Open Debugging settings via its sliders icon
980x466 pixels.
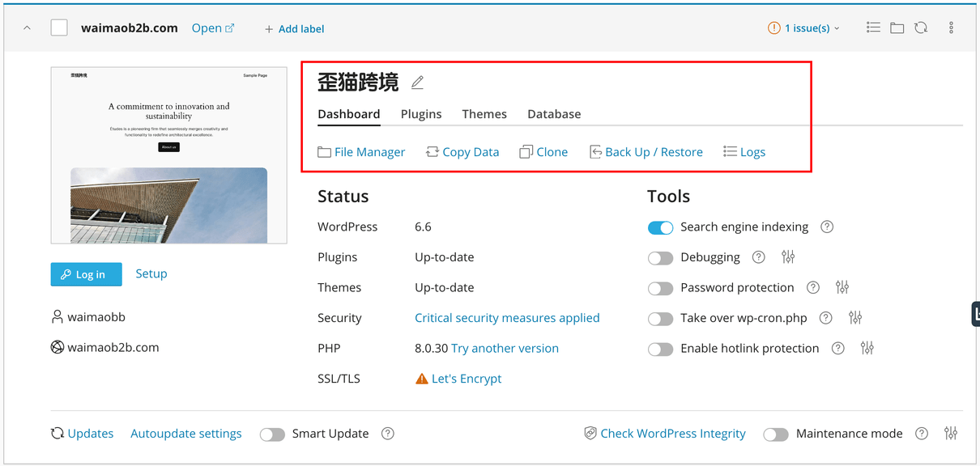(788, 257)
